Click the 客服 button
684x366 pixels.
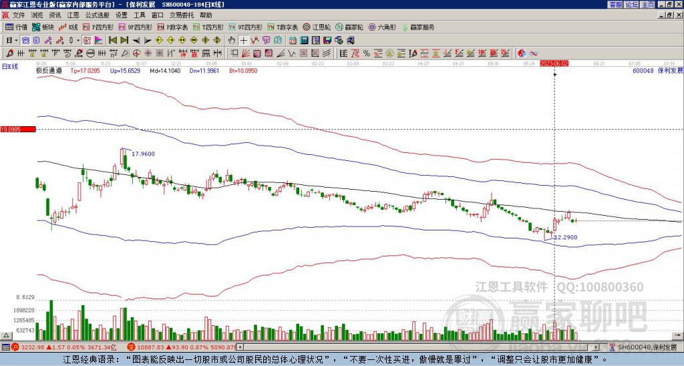[615, 5]
